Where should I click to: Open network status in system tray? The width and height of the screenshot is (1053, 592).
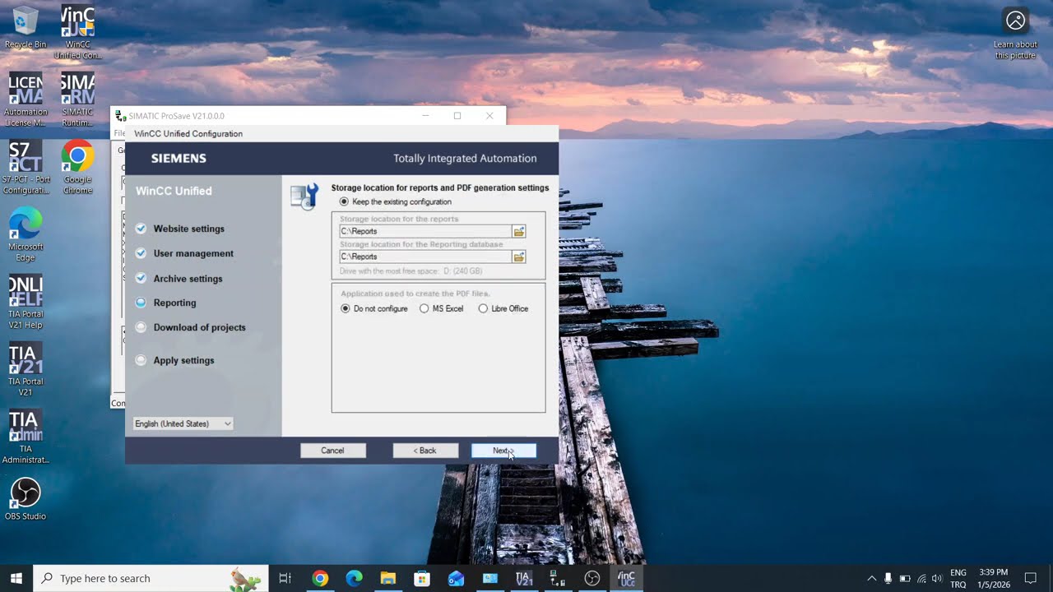click(x=921, y=578)
